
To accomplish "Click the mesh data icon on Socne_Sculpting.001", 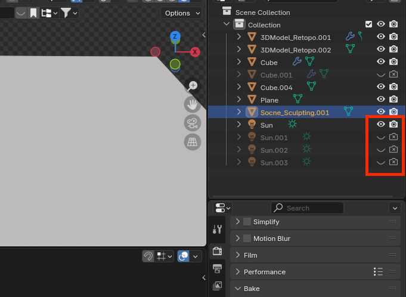I will 349,111.
